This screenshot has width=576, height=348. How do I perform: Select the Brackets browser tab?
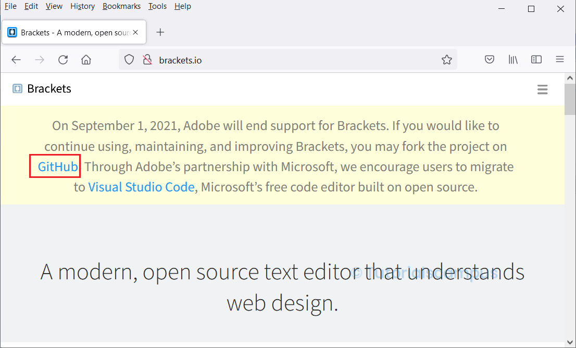pyautogui.click(x=74, y=32)
